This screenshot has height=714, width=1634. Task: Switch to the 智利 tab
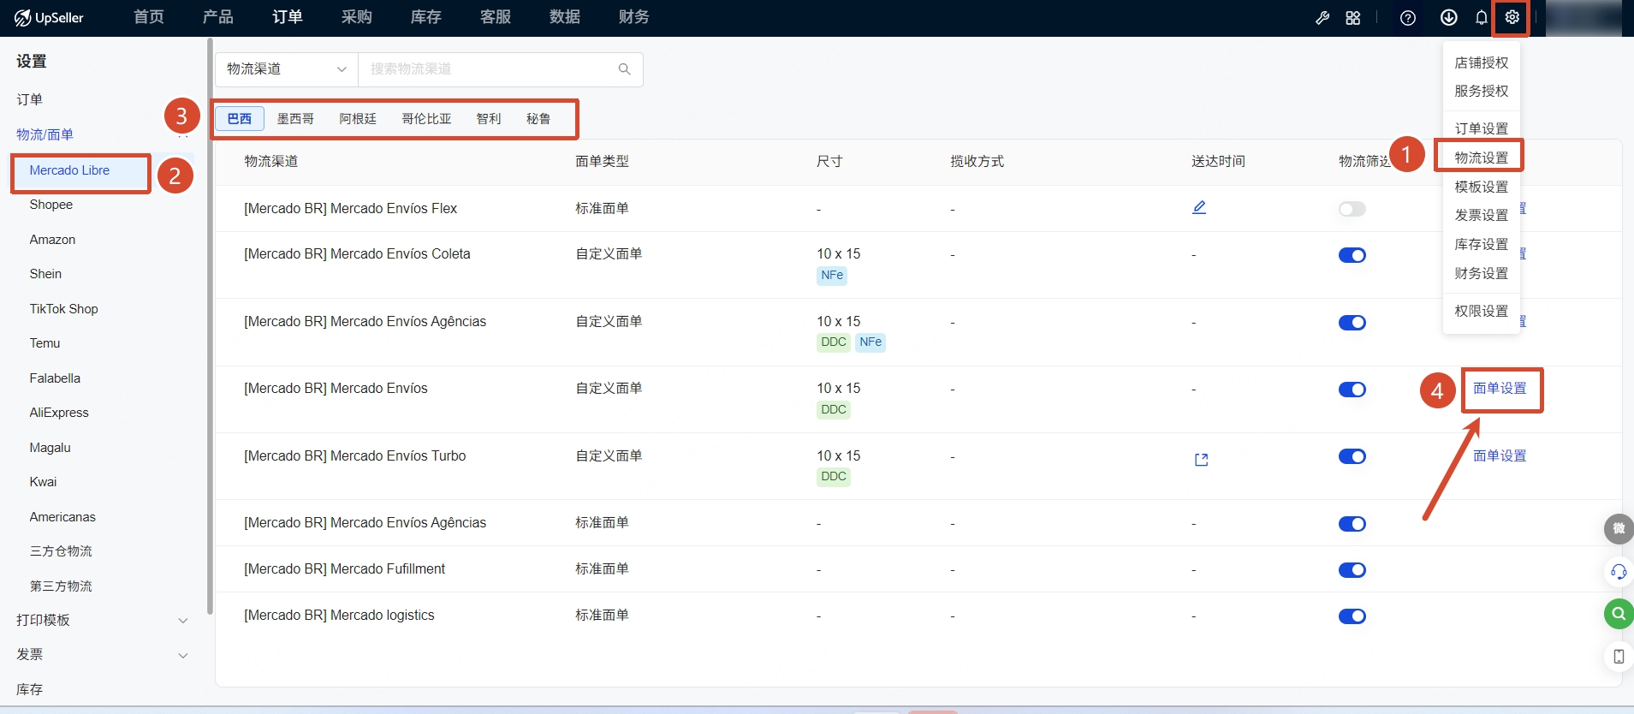pyautogui.click(x=489, y=119)
